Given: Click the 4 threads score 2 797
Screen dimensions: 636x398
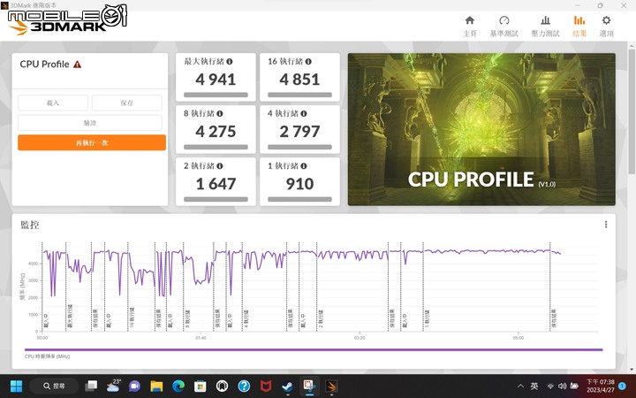Looking at the screenshot, I should (299, 131).
